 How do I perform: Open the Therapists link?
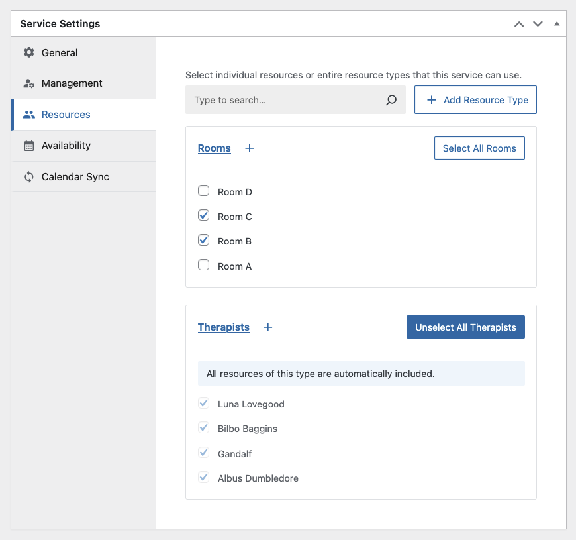coord(223,327)
